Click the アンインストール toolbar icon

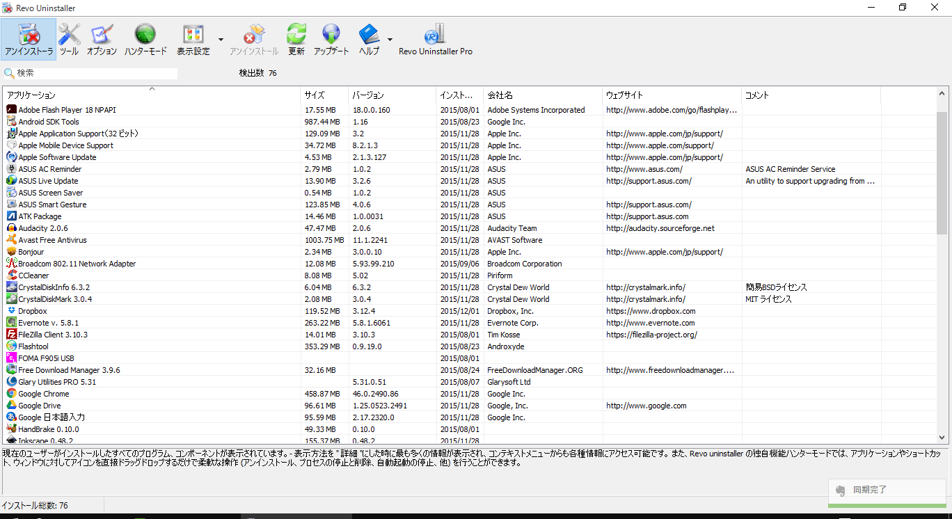click(254, 39)
